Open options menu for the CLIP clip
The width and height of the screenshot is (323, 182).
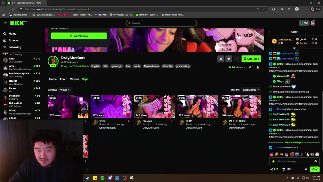[215, 121]
